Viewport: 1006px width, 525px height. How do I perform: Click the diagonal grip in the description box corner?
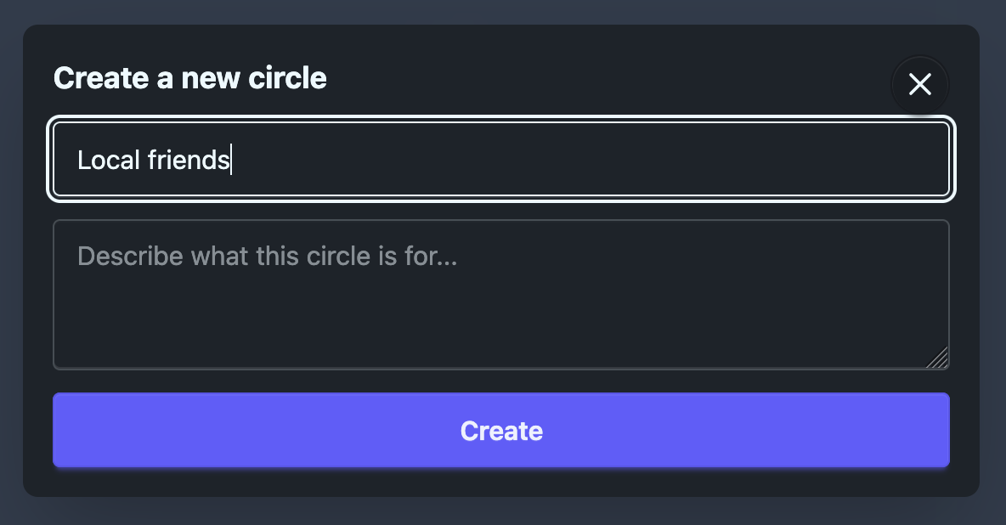pyautogui.click(x=938, y=358)
